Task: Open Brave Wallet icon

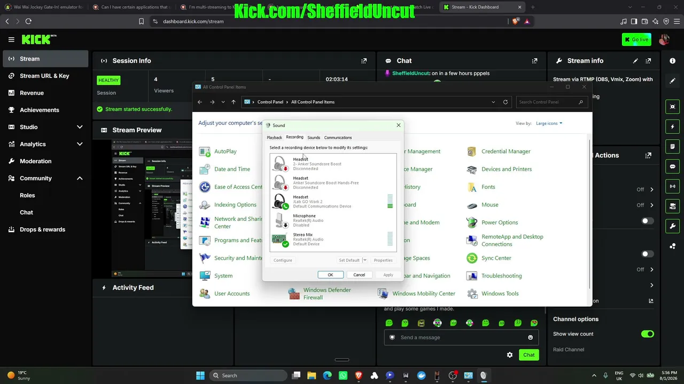Action: tap(644, 21)
